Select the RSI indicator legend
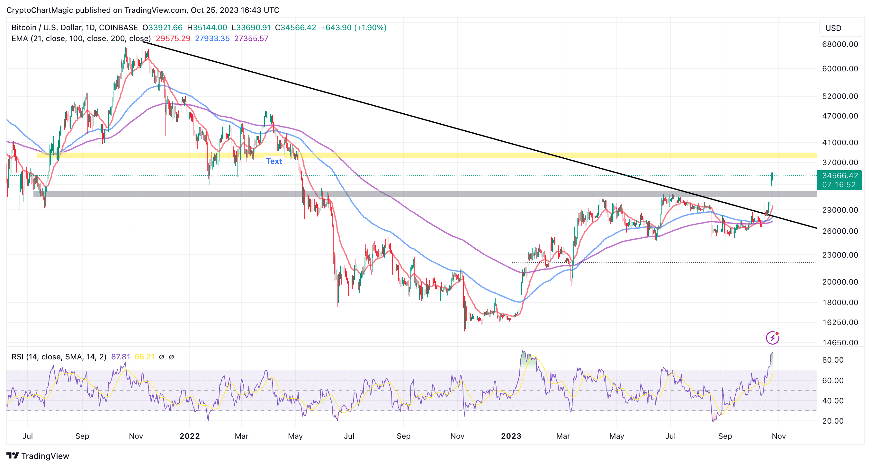The image size is (871, 467). (x=59, y=357)
